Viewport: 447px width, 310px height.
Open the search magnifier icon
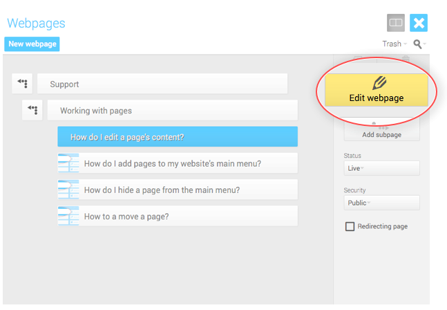click(x=417, y=44)
